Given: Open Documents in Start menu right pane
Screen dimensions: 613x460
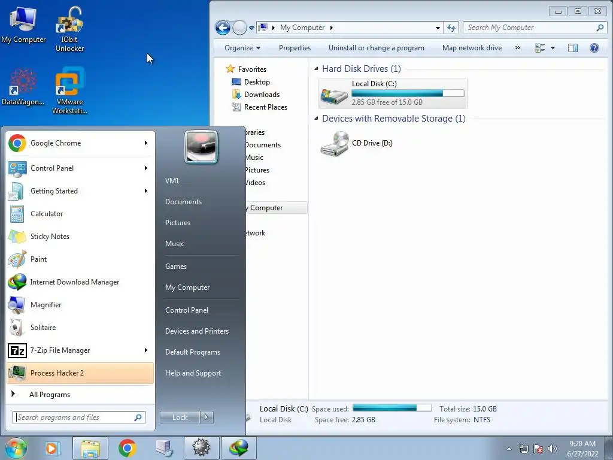Looking at the screenshot, I should tap(183, 202).
